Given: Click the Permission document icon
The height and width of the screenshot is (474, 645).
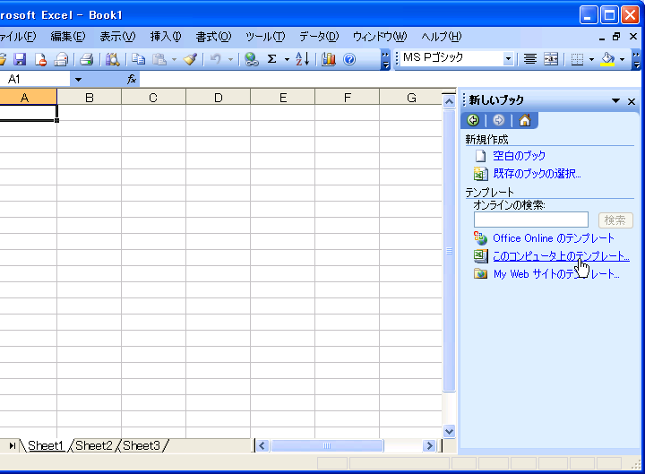Looking at the screenshot, I should click(x=40, y=59).
